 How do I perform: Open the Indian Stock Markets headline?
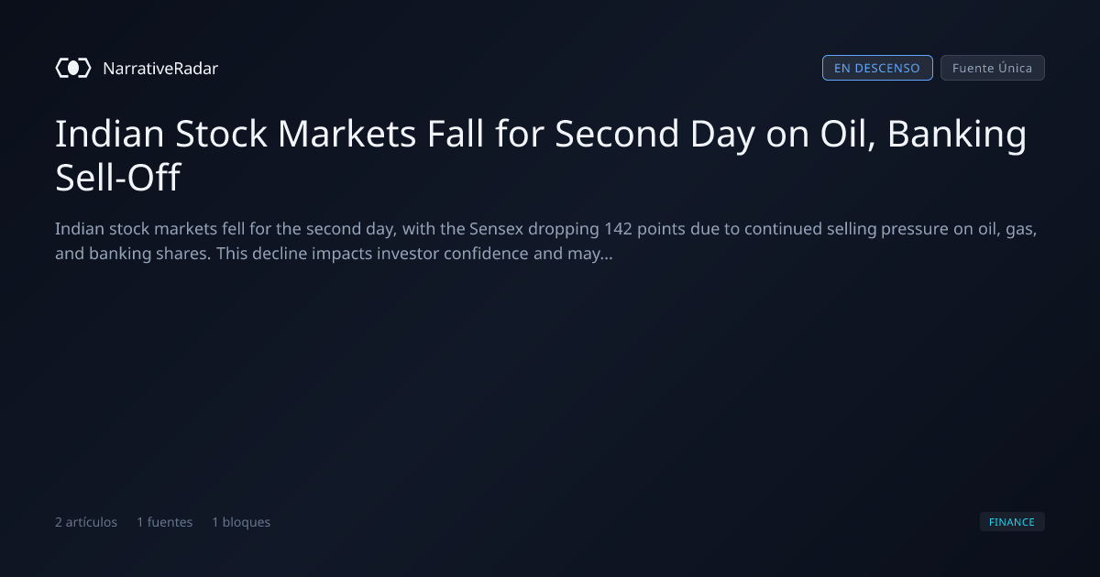point(541,156)
